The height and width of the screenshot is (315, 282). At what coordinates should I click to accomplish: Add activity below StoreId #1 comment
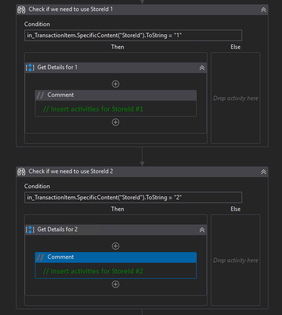pyautogui.click(x=115, y=122)
